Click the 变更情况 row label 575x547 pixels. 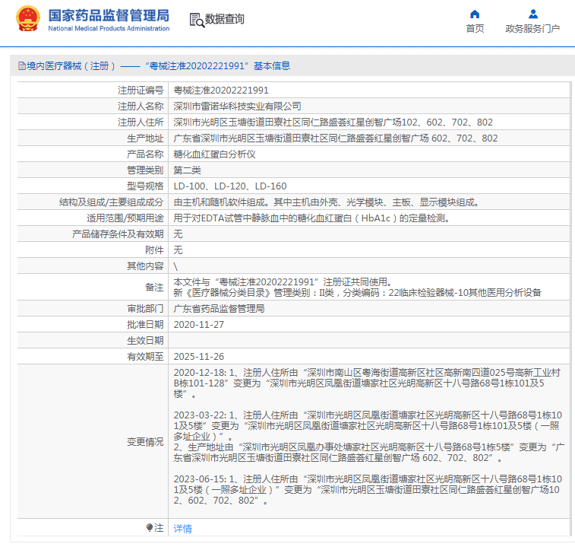145,441
